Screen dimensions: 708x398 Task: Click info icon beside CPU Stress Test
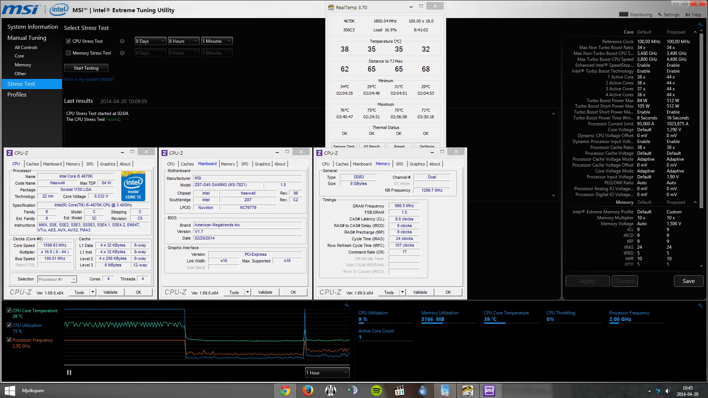point(122,41)
